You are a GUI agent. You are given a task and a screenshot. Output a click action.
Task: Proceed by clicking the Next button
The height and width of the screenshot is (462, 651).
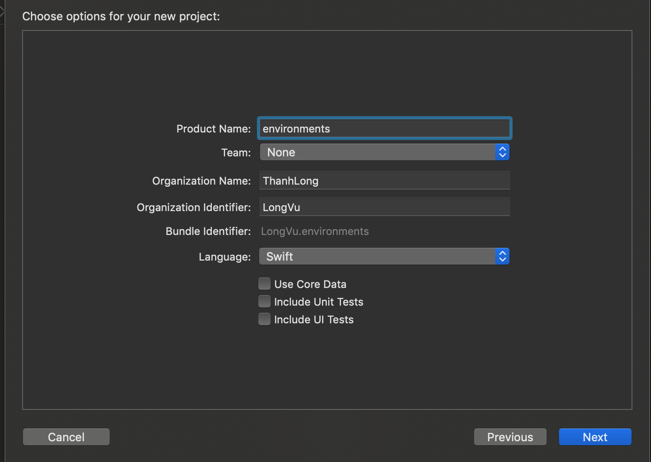595,437
